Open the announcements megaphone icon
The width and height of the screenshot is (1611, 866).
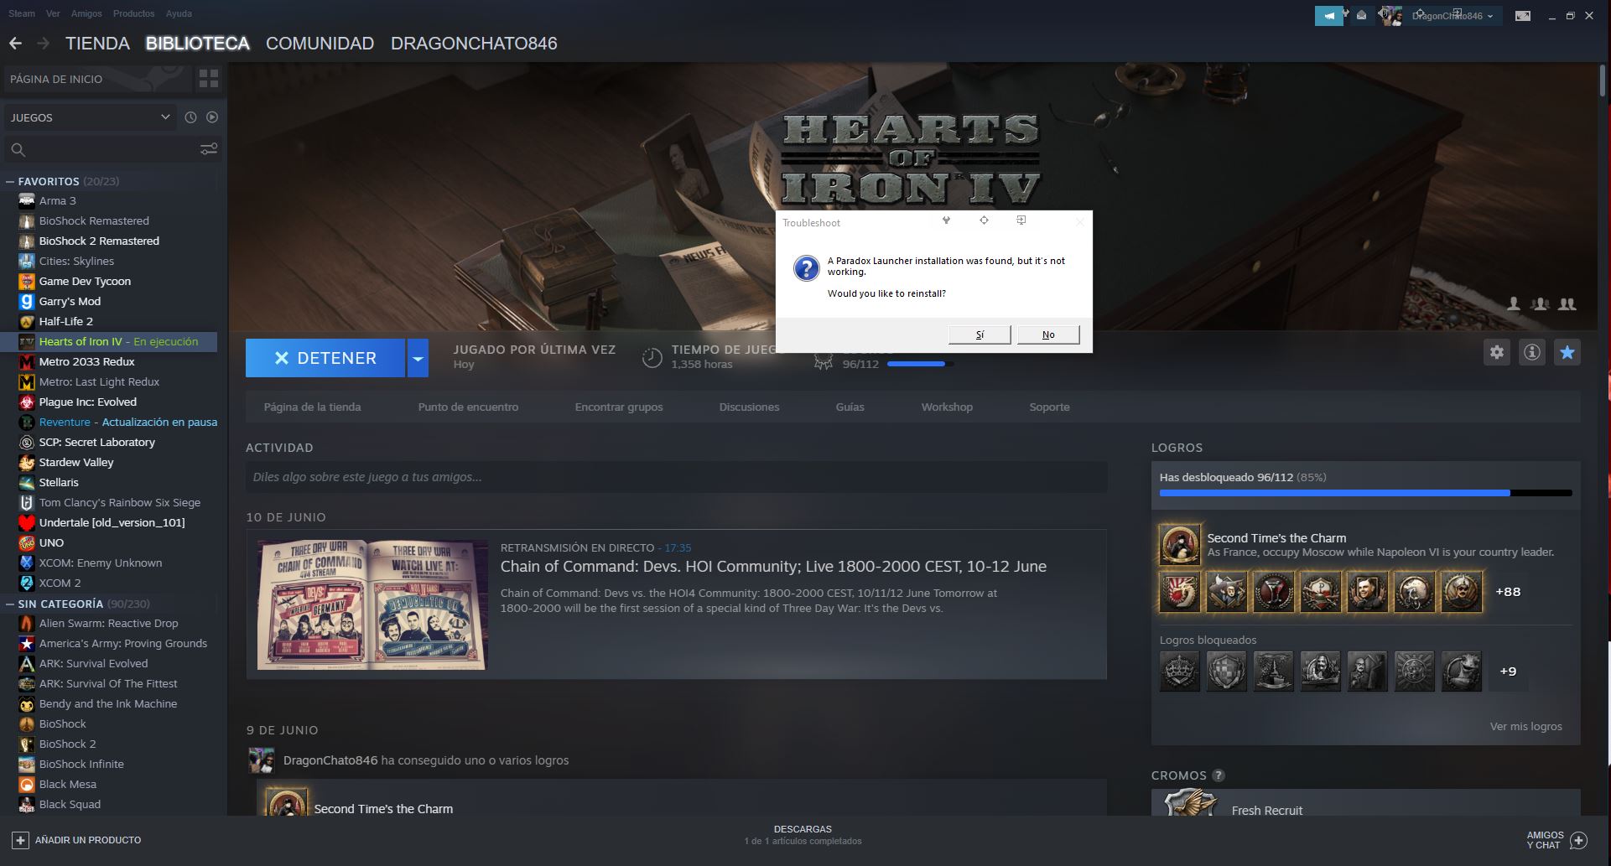1329,14
